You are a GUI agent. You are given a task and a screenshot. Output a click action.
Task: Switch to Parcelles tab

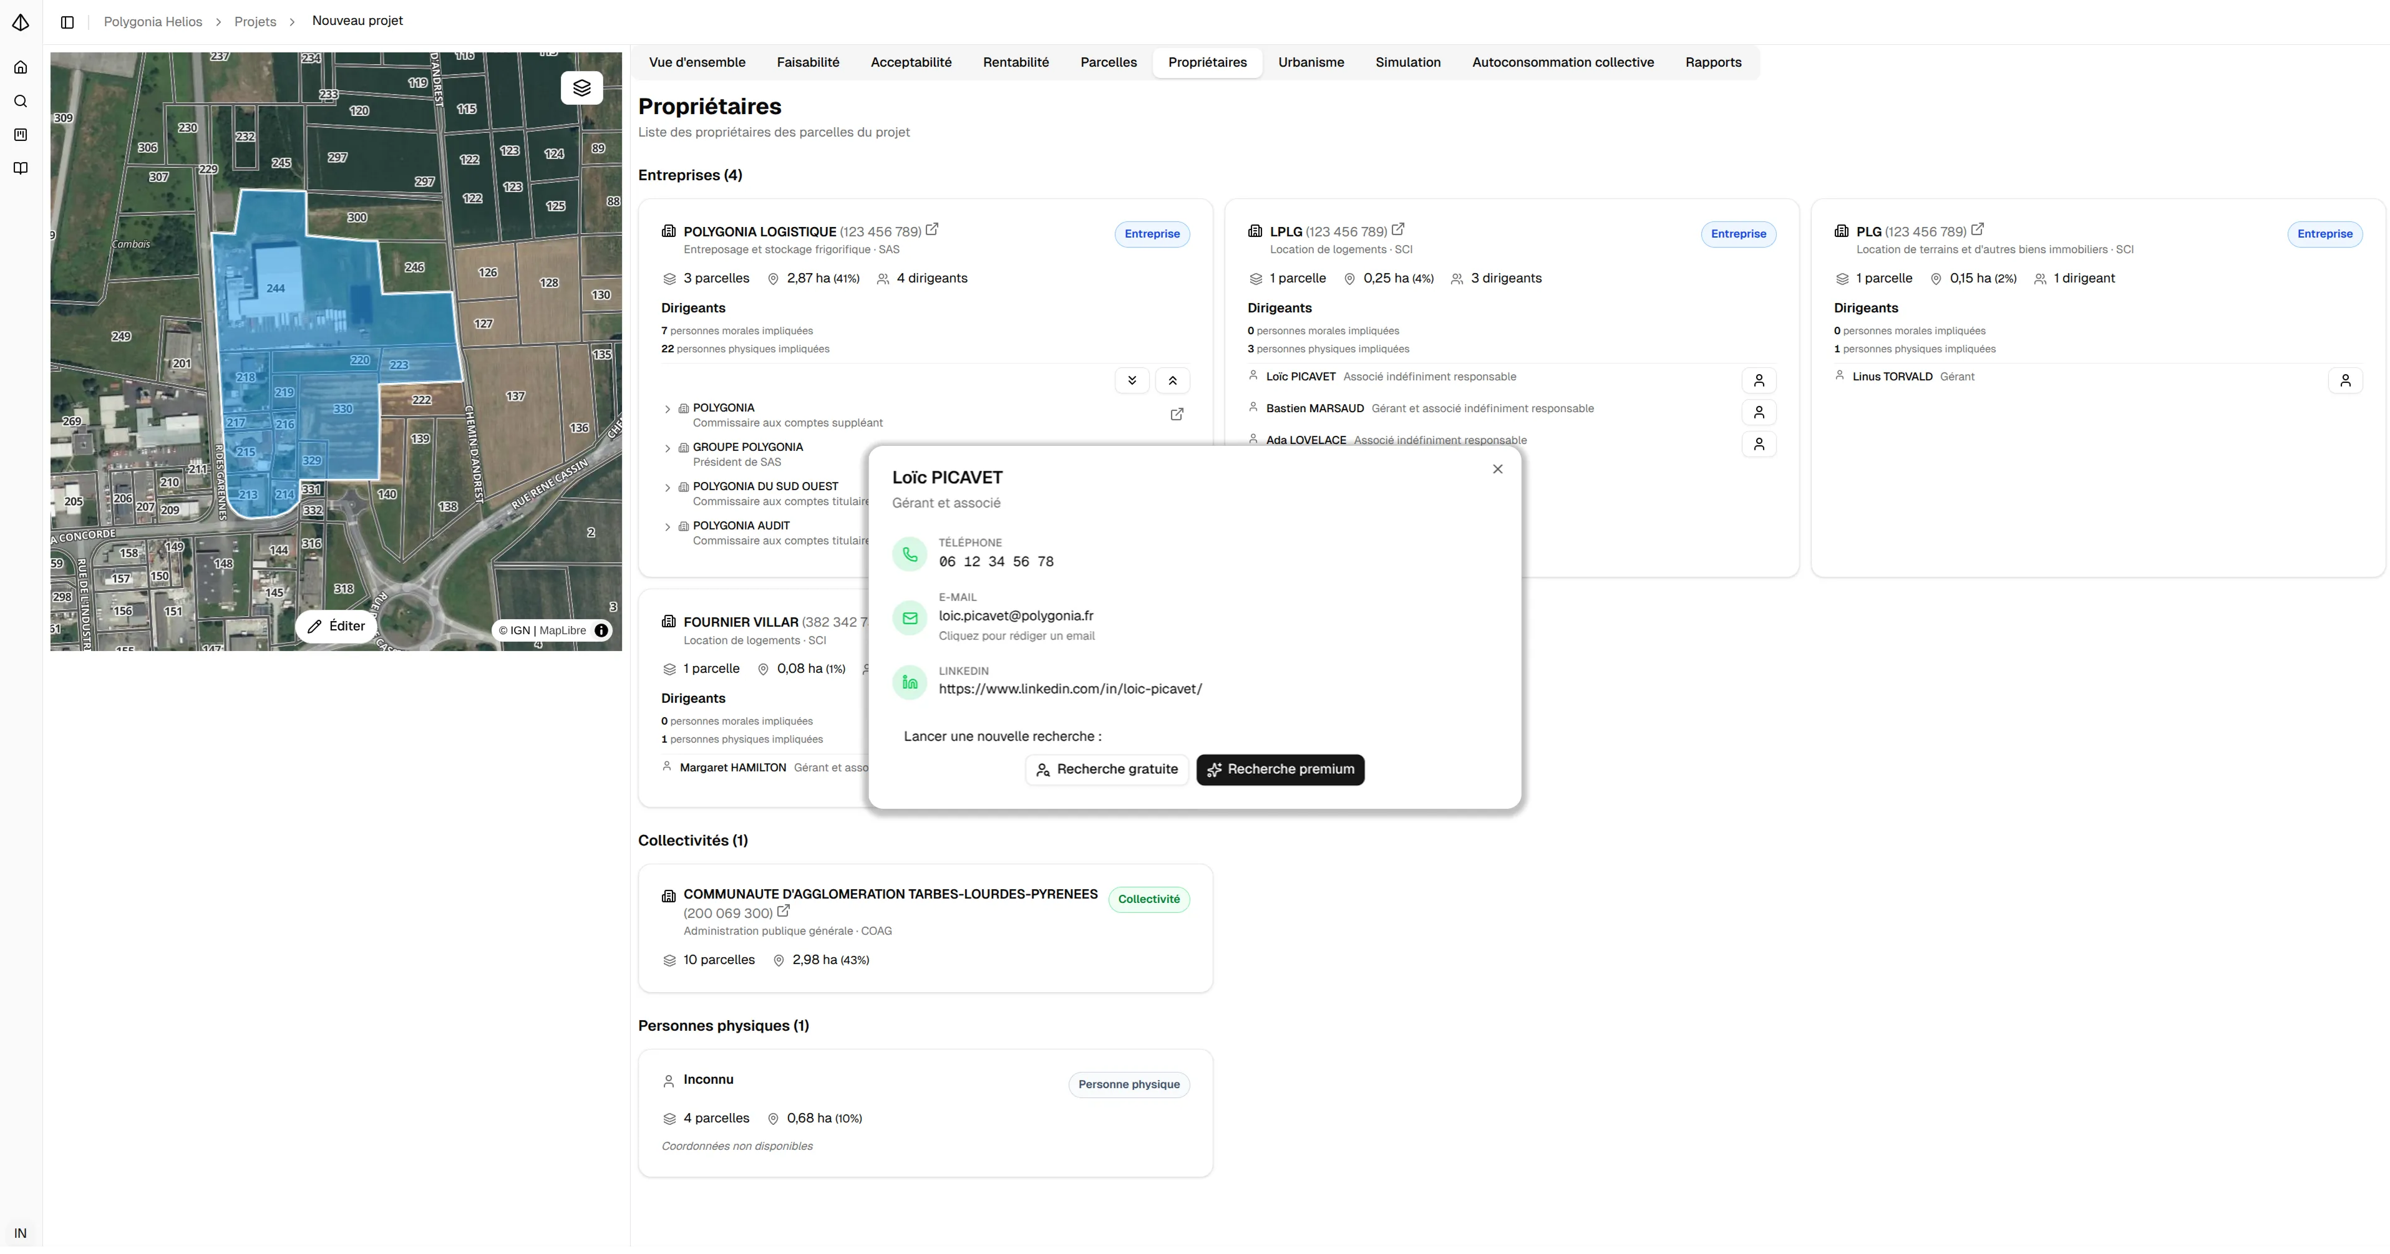[x=1108, y=62]
